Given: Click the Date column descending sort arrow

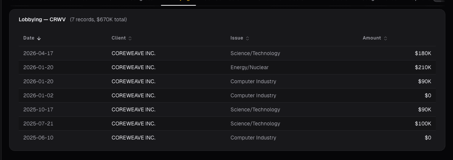Looking at the screenshot, I should pos(39,38).
